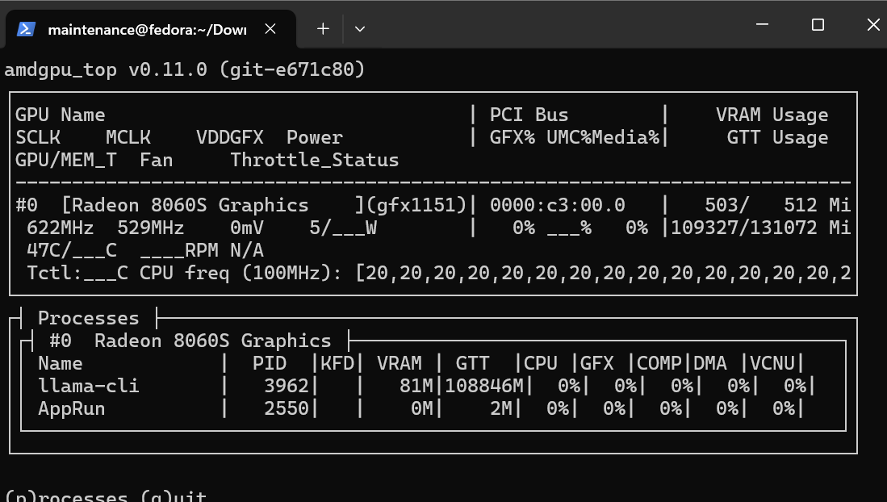Viewport: 887px width, 502px height.
Task: Click the VCNU column header
Action: pos(772,363)
